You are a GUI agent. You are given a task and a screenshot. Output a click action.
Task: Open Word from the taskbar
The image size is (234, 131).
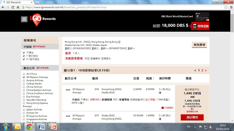[x=41, y=127]
